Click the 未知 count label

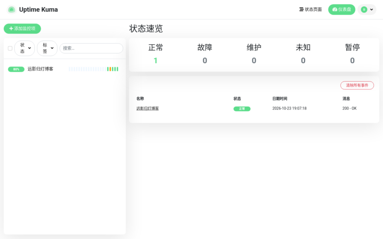(303, 47)
